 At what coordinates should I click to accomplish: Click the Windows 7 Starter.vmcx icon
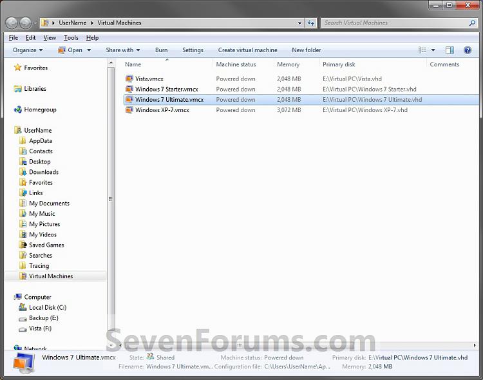tap(129, 89)
